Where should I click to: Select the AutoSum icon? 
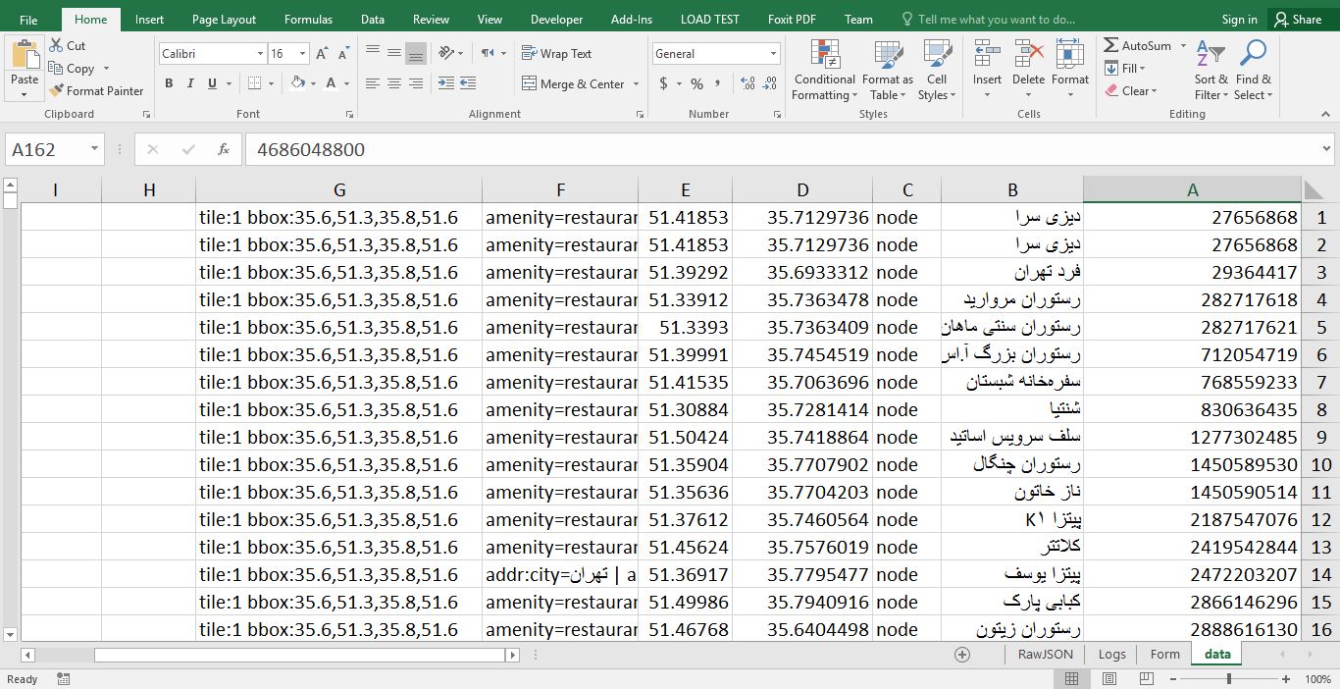pyautogui.click(x=1112, y=45)
